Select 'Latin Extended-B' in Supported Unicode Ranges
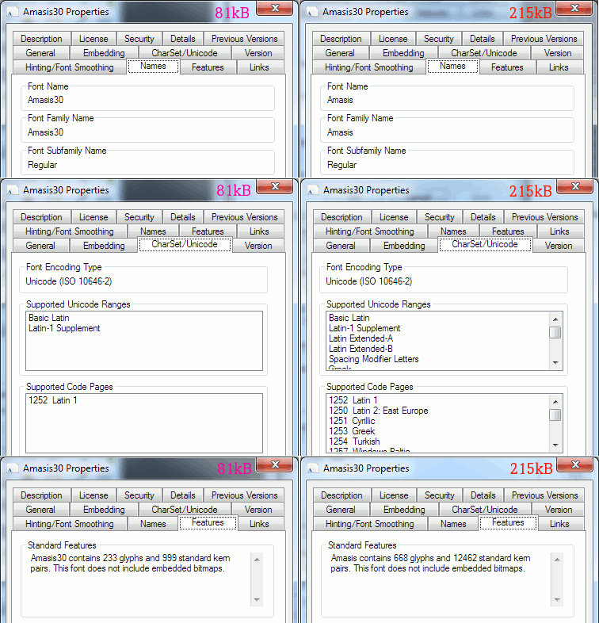 click(x=361, y=349)
